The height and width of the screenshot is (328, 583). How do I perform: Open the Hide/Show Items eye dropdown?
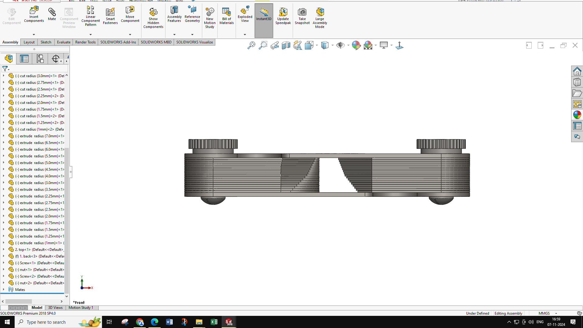click(348, 46)
